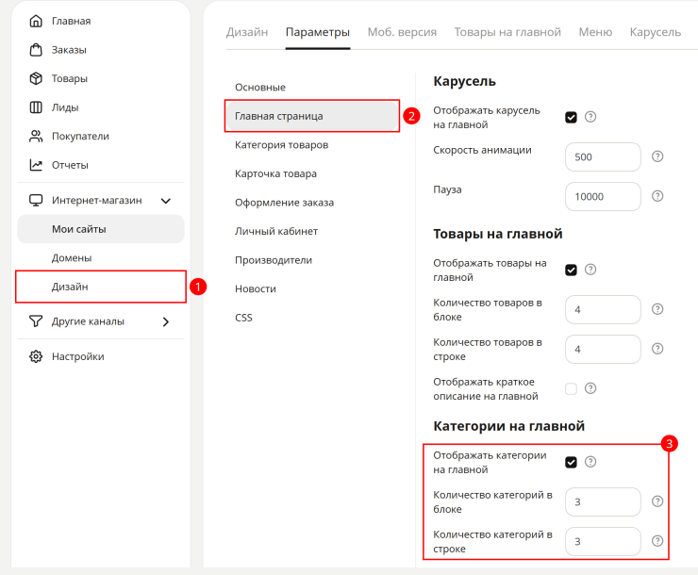Uncheck Отображать товары на главной

571,270
